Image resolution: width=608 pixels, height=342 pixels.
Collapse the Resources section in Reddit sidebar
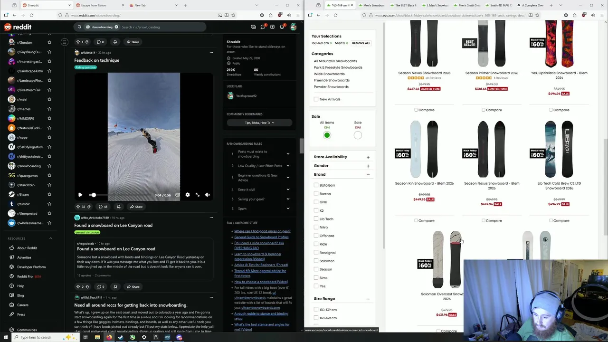pyautogui.click(x=50, y=238)
